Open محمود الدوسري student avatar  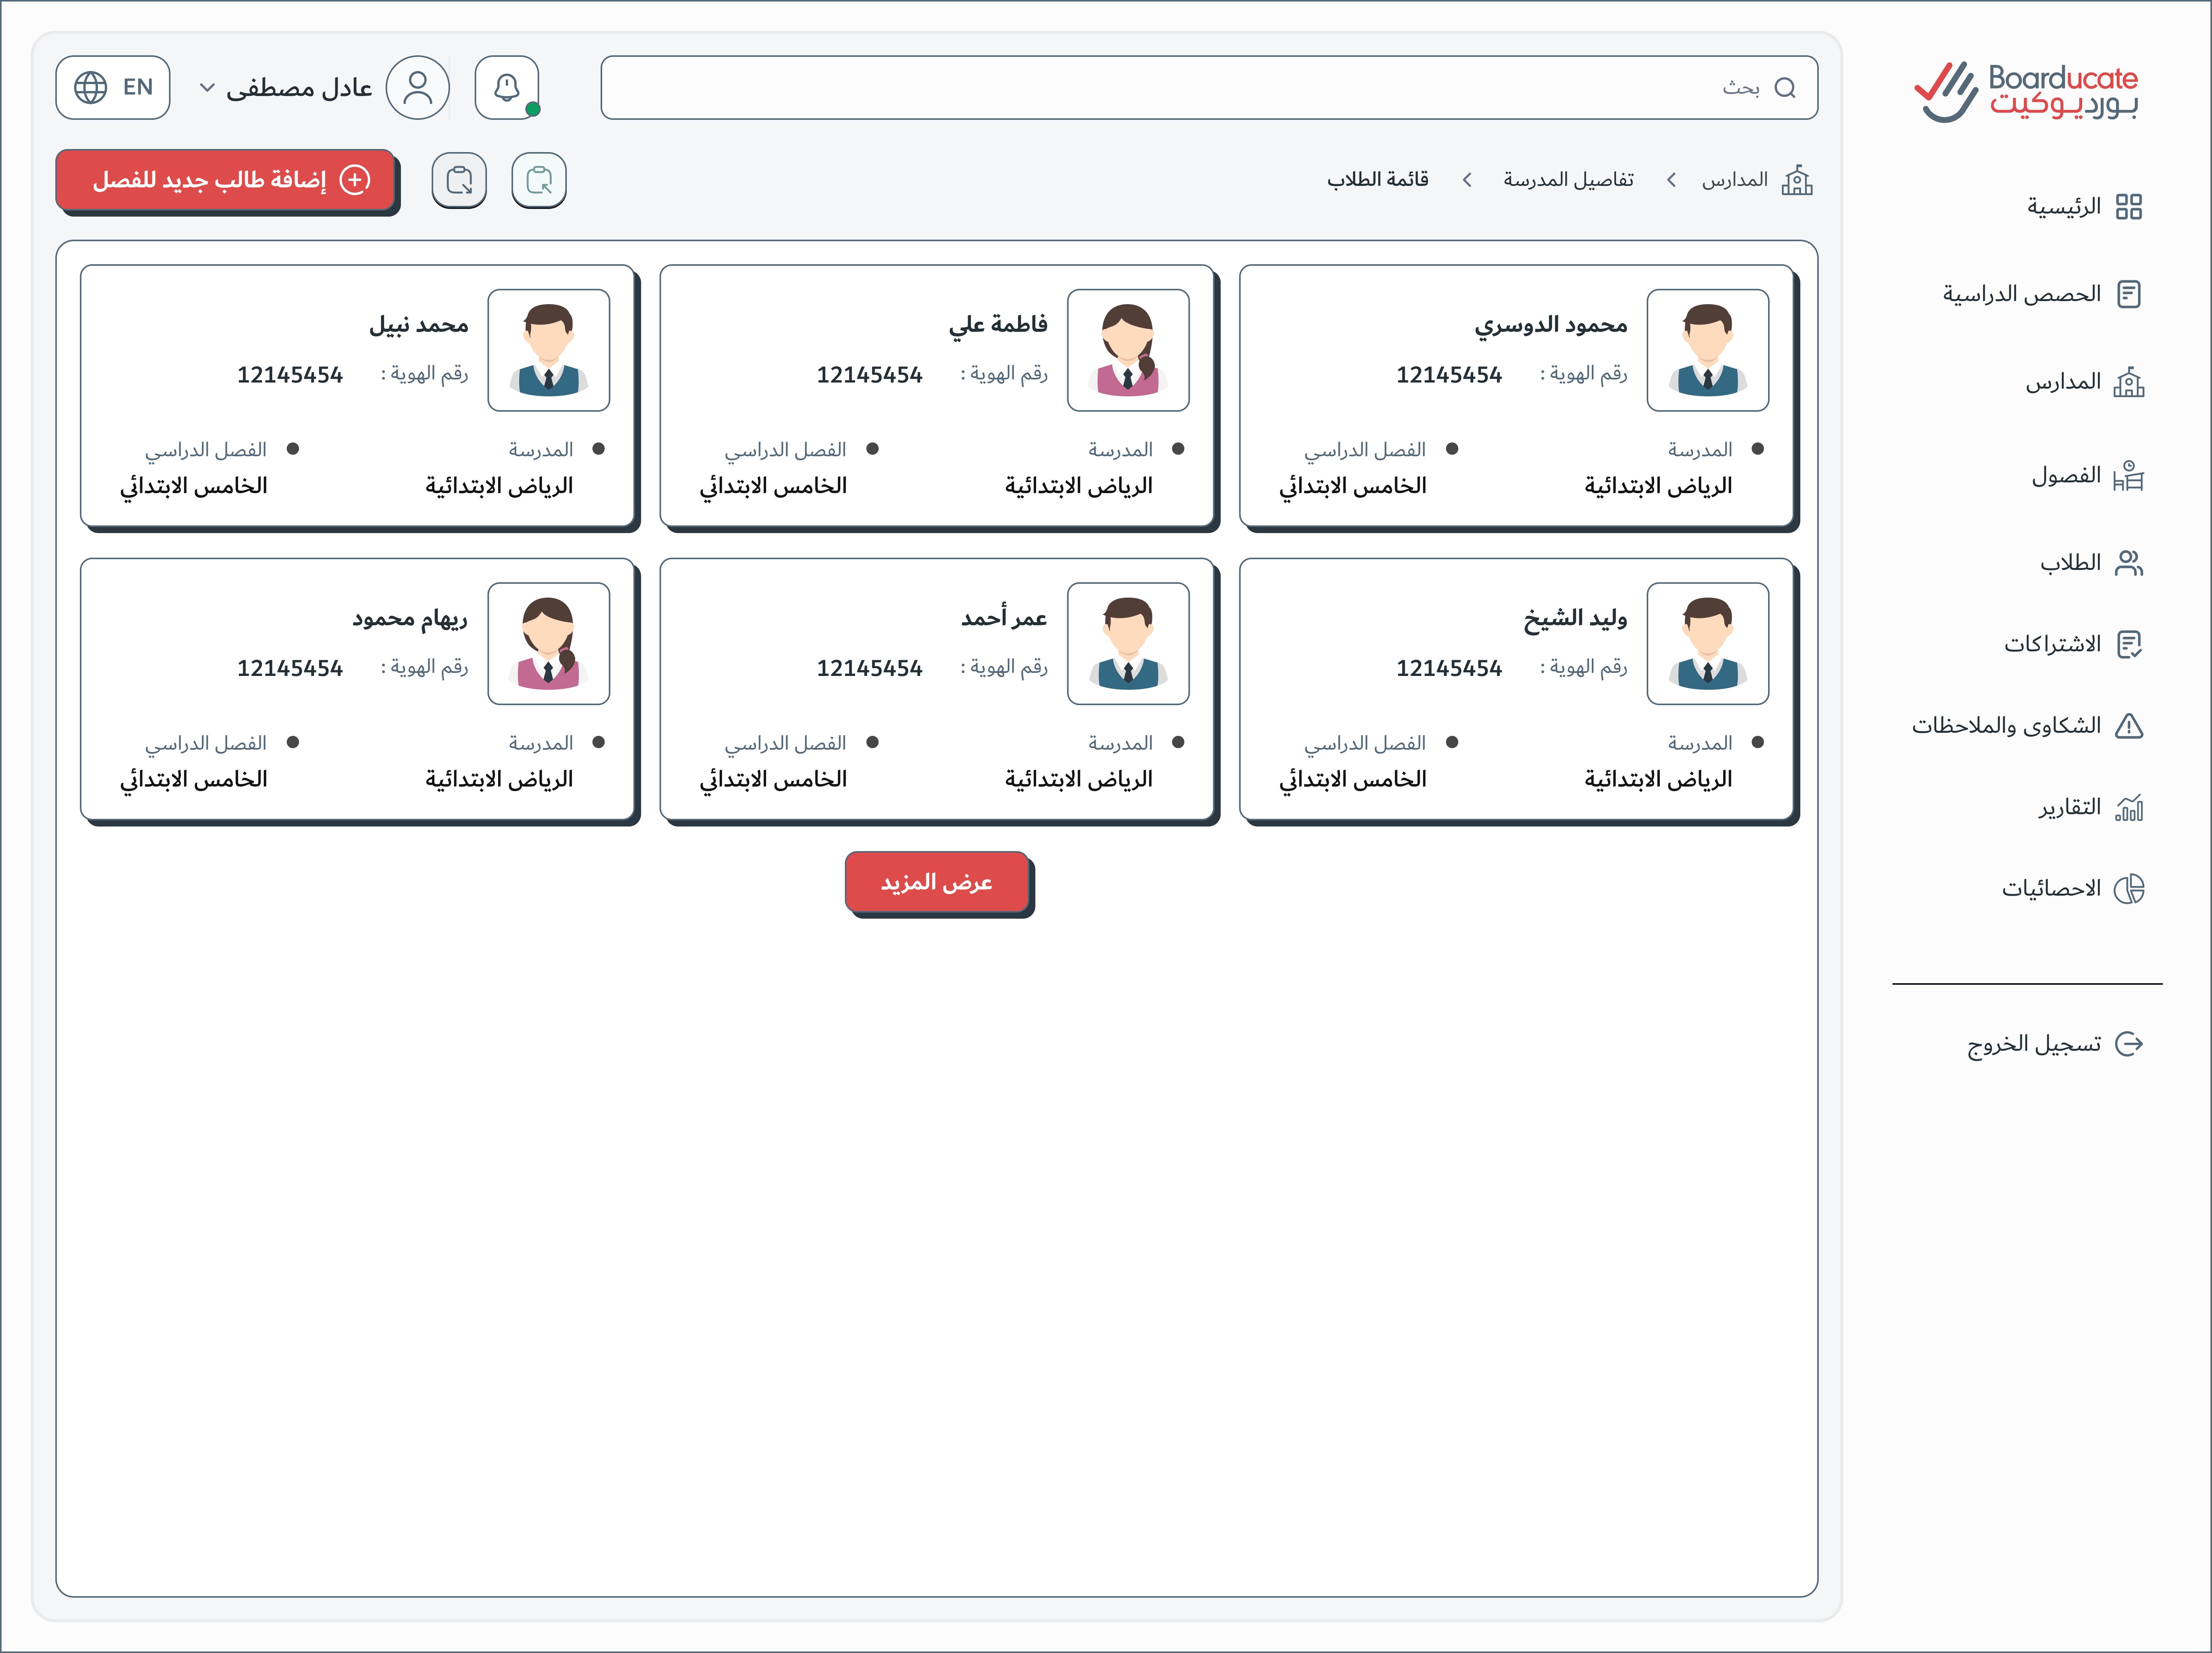pyautogui.click(x=1708, y=350)
